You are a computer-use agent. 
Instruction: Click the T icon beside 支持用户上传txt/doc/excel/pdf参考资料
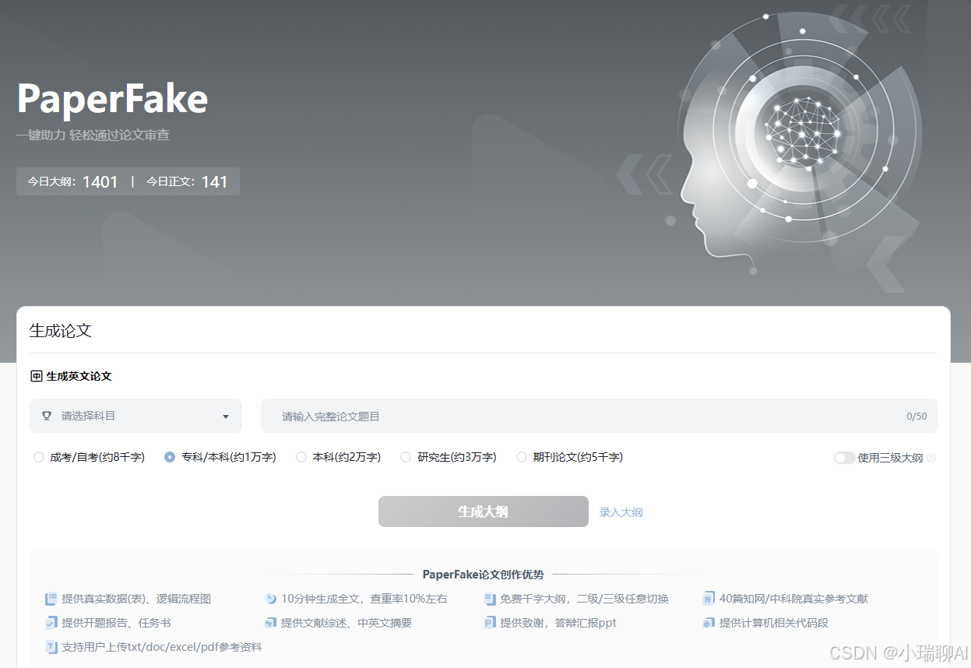(x=51, y=647)
